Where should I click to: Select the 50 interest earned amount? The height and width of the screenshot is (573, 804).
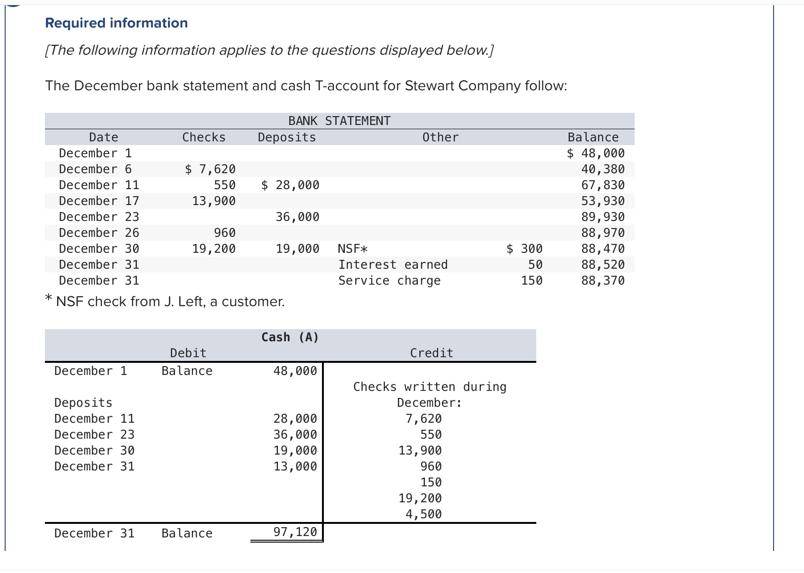[x=535, y=264]
